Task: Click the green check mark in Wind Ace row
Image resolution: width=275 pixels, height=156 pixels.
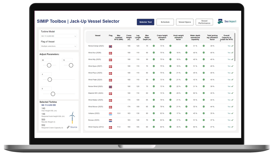Action: pos(232,53)
